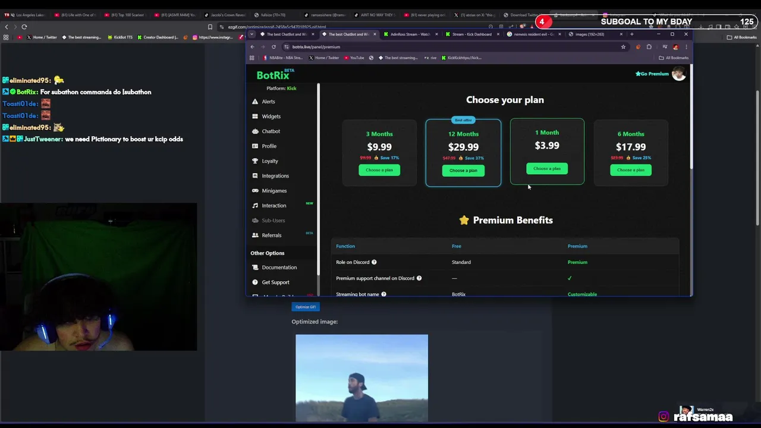Screen dimensions: 761x428
Task: Choose a plan for 3 Months
Action: click(x=379, y=170)
